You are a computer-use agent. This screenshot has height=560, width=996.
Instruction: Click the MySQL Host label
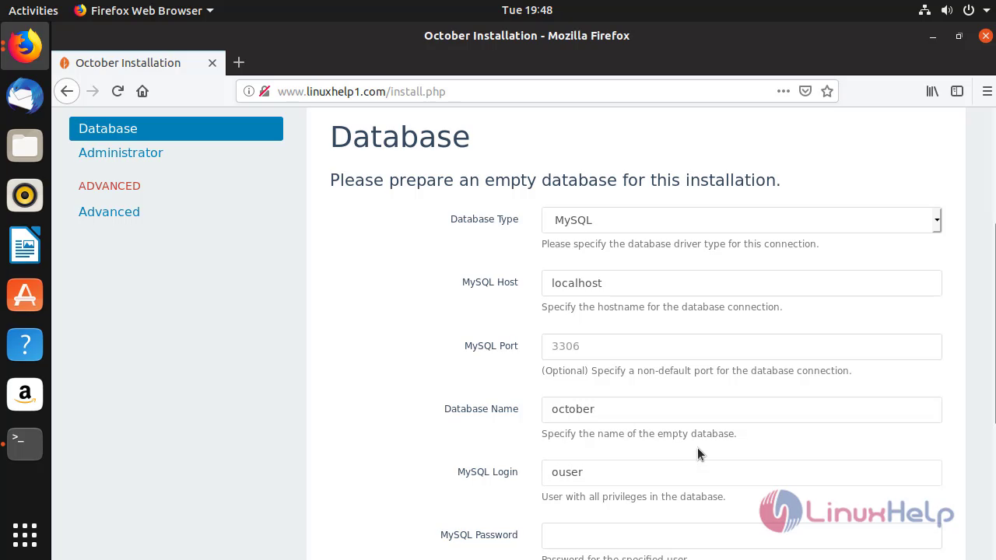coord(490,282)
